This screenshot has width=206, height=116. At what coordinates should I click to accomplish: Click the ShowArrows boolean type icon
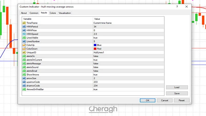click(24, 74)
